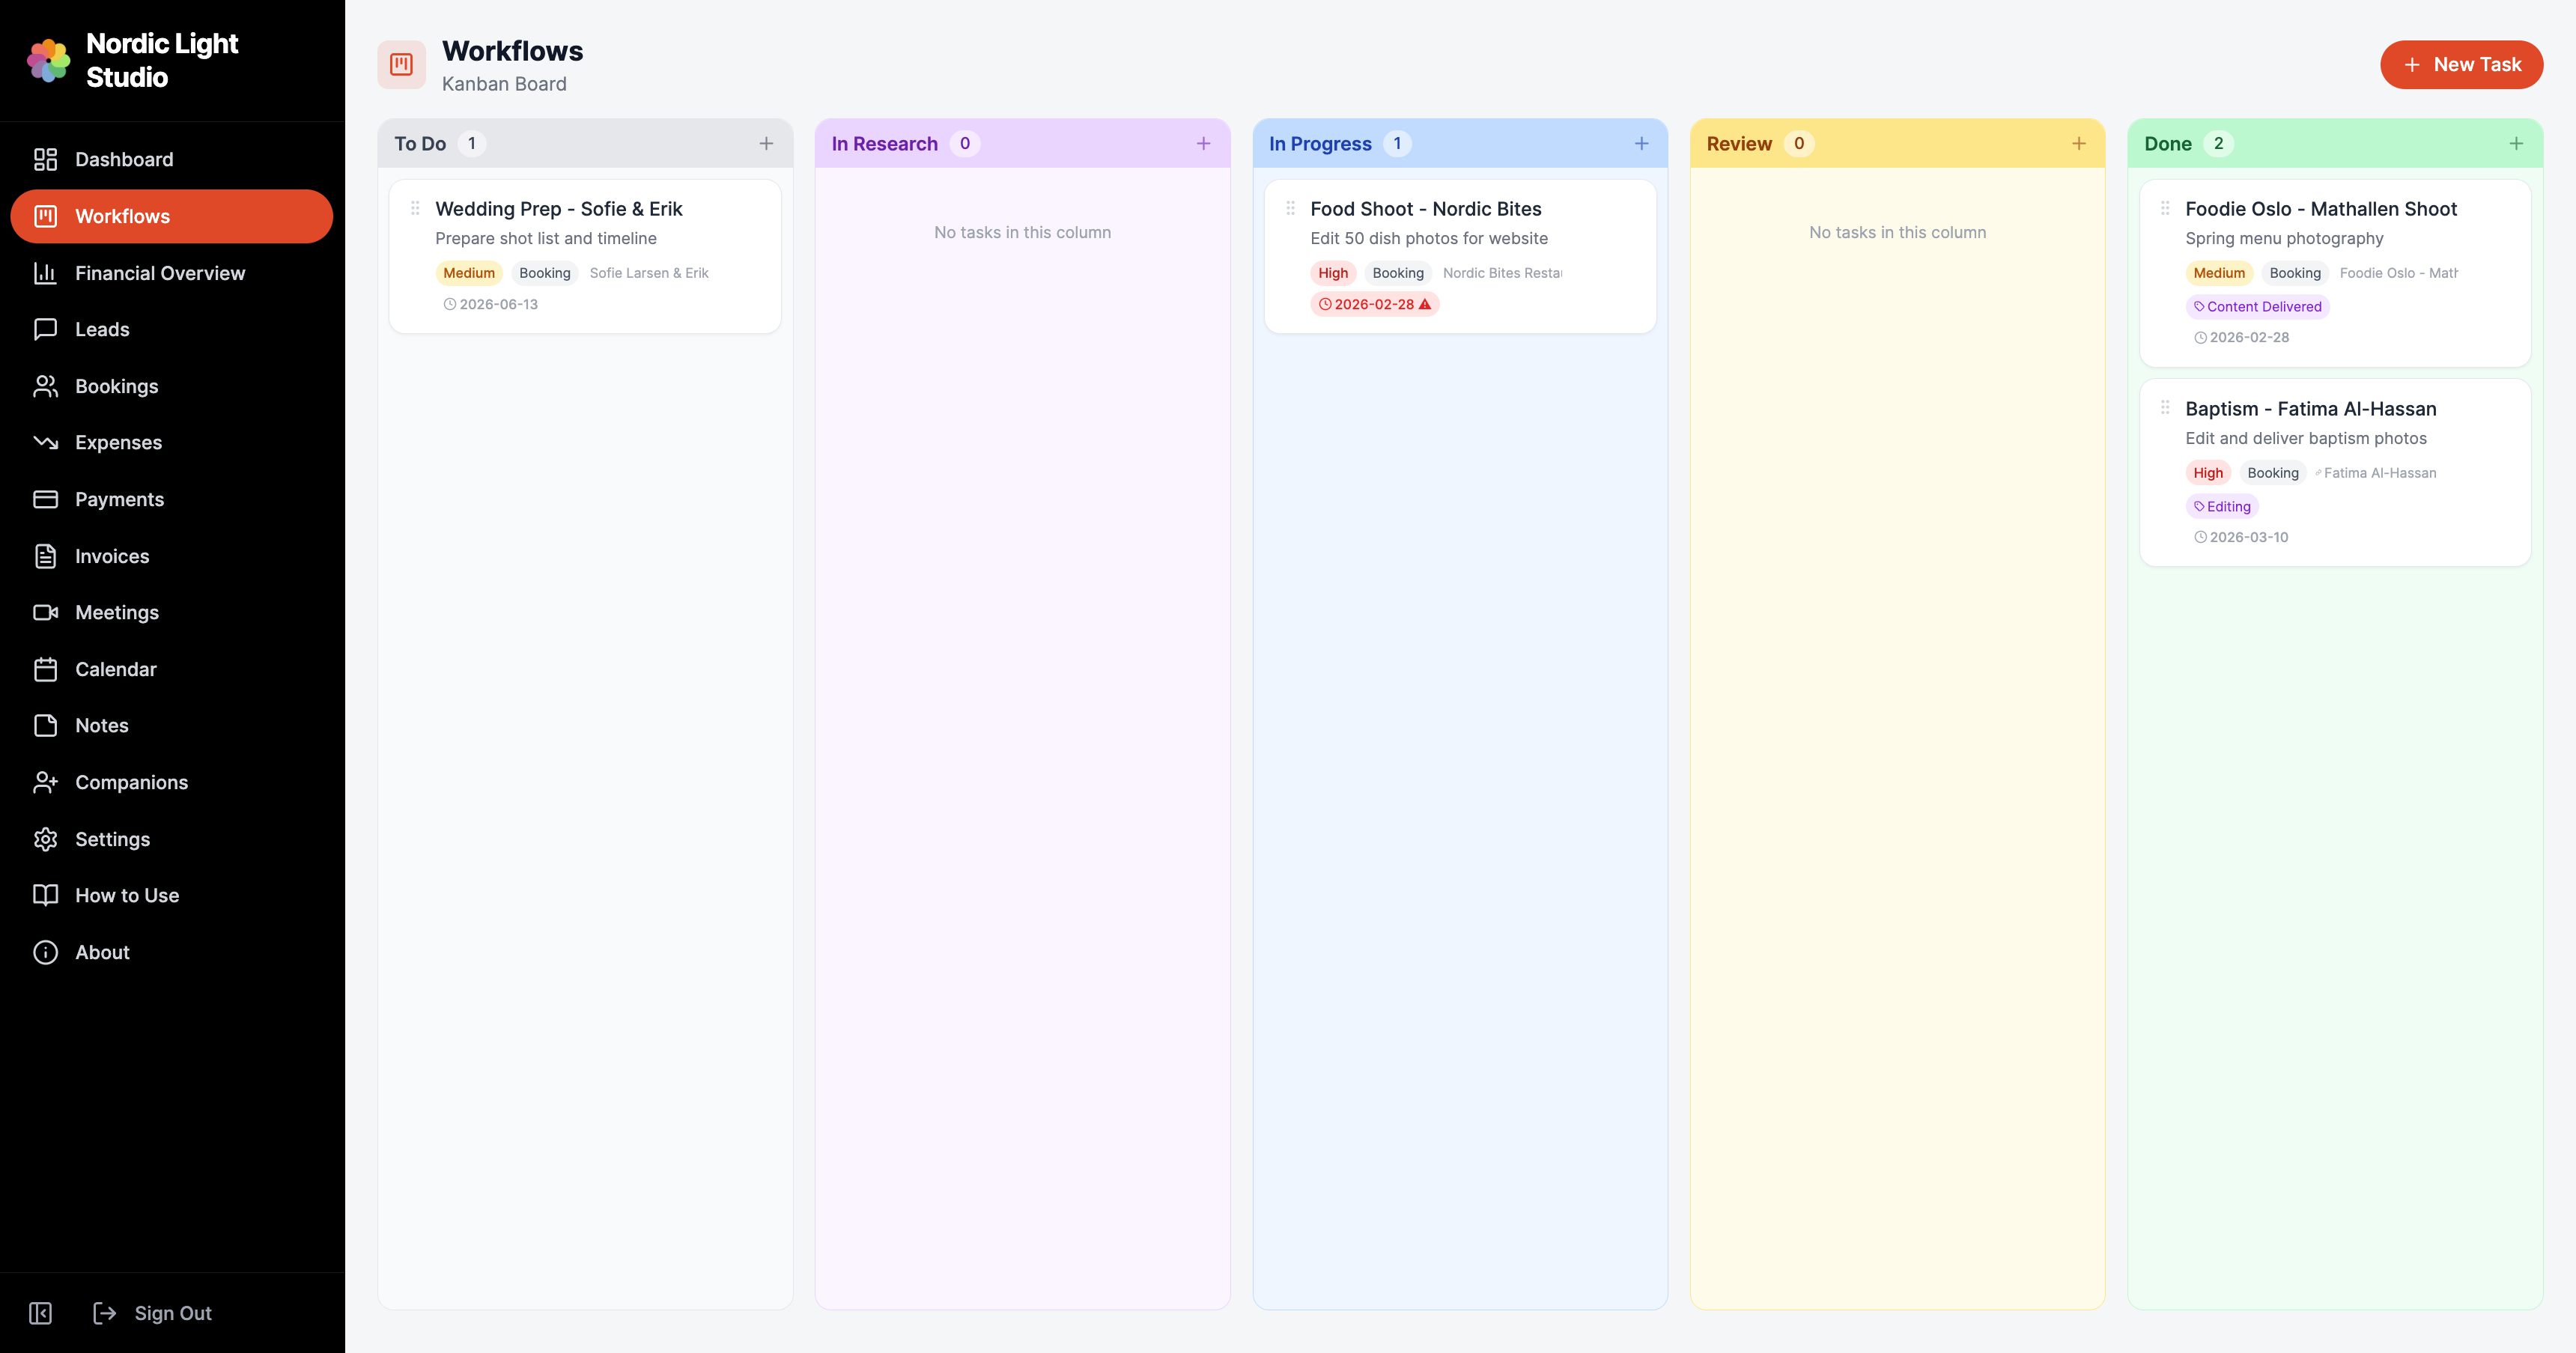Select the Companions icon in sidebar

pos(46,782)
